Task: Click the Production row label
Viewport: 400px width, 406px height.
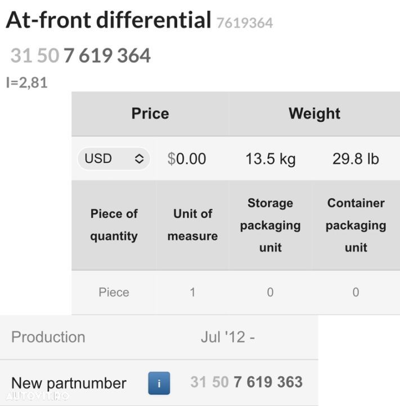Action: tap(48, 337)
